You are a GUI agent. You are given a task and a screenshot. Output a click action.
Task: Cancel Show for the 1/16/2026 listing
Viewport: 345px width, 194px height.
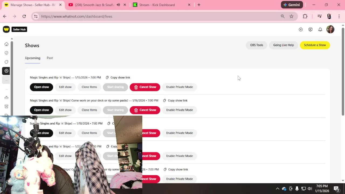145,110
